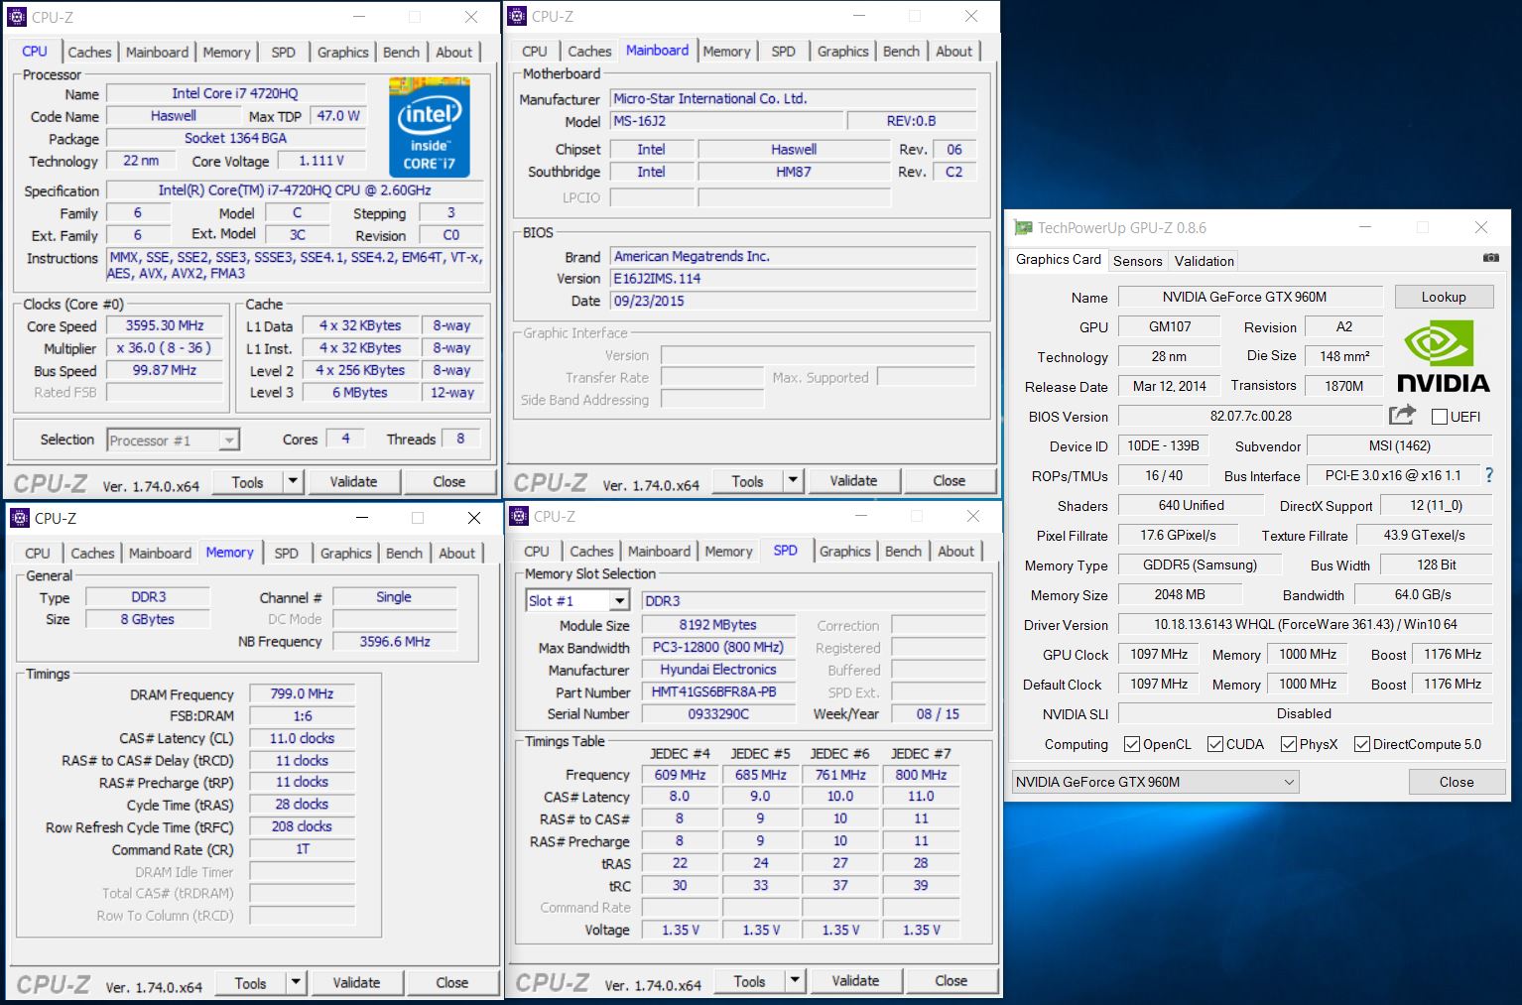Open the Tools dropdown arrow in the Mainboard window

coord(792,481)
